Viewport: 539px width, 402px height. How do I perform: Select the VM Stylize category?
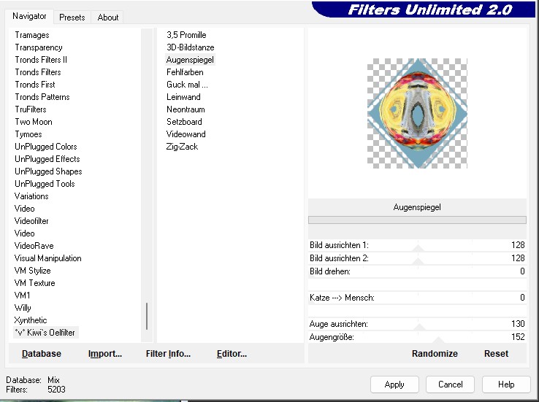[x=32, y=271]
